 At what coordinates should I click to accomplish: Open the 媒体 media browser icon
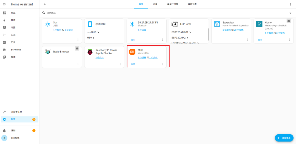click(x=4, y=57)
